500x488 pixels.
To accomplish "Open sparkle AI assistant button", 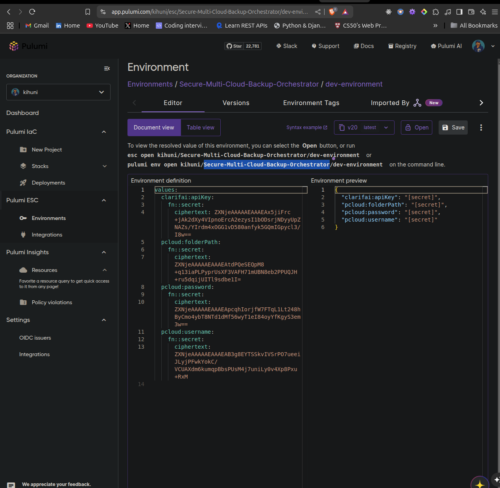I will (x=480, y=484).
